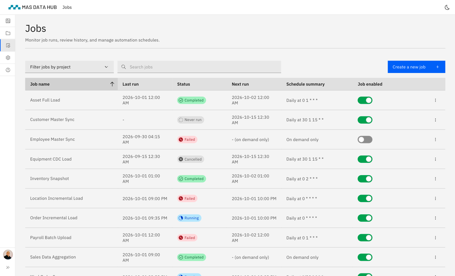455x276 pixels.
Task: Toggle off the Inventory Snapshot job
Action: [x=365, y=179]
